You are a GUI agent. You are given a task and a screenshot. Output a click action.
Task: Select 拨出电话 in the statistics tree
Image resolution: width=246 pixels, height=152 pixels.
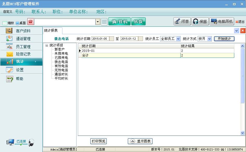pyautogui.click(x=61, y=62)
